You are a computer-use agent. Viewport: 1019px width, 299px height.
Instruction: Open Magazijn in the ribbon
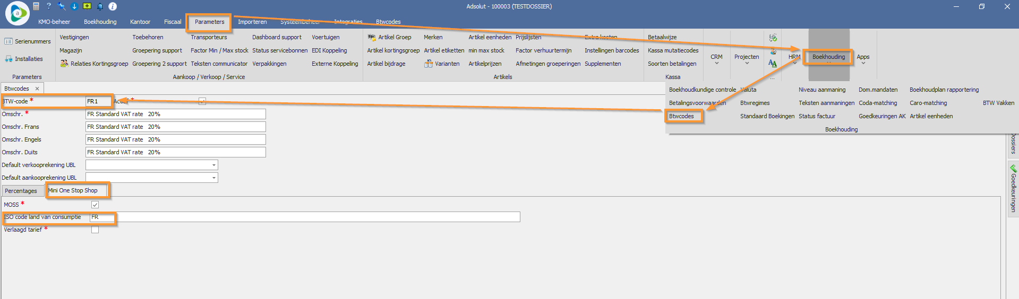coord(71,50)
